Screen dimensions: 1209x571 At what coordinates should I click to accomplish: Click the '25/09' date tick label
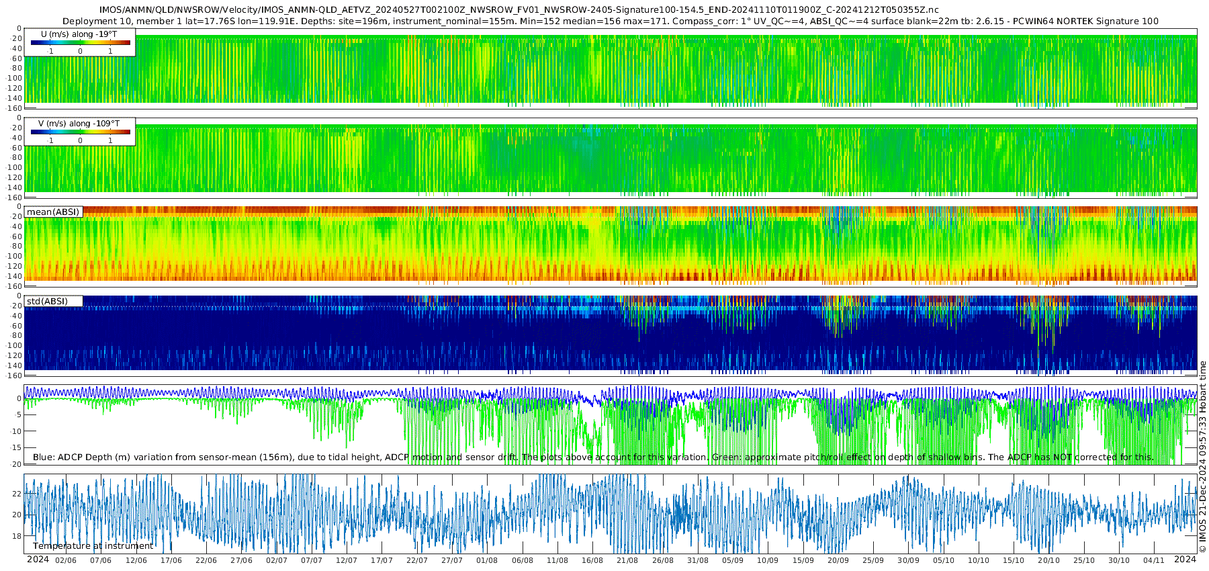873,560
